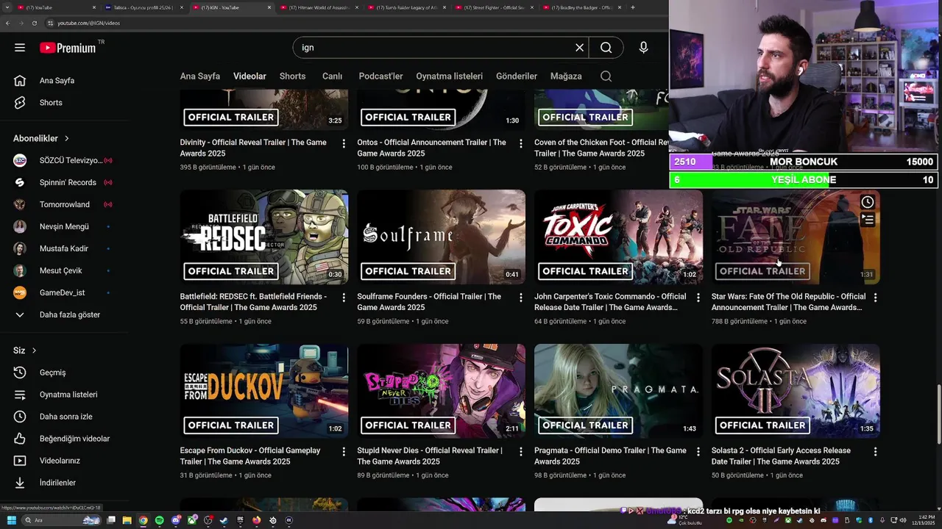Switch to the Talisca browser tab
Image resolution: width=942 pixels, height=529 pixels.
144,7
